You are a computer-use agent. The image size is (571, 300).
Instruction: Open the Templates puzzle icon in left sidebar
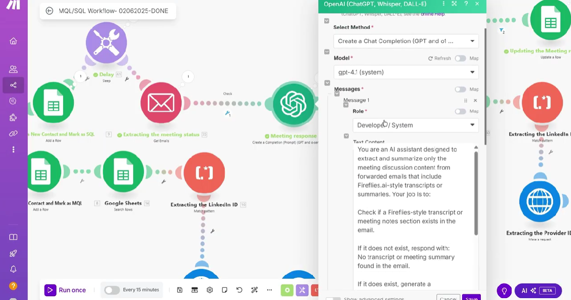13,117
